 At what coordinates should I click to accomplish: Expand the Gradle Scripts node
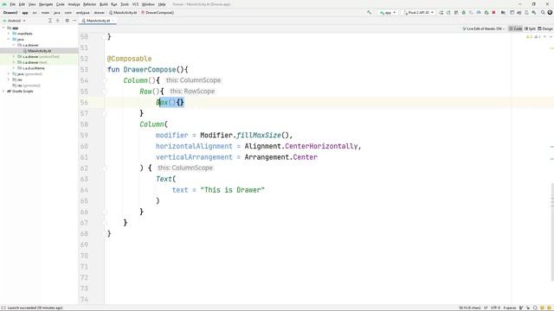tap(3, 91)
